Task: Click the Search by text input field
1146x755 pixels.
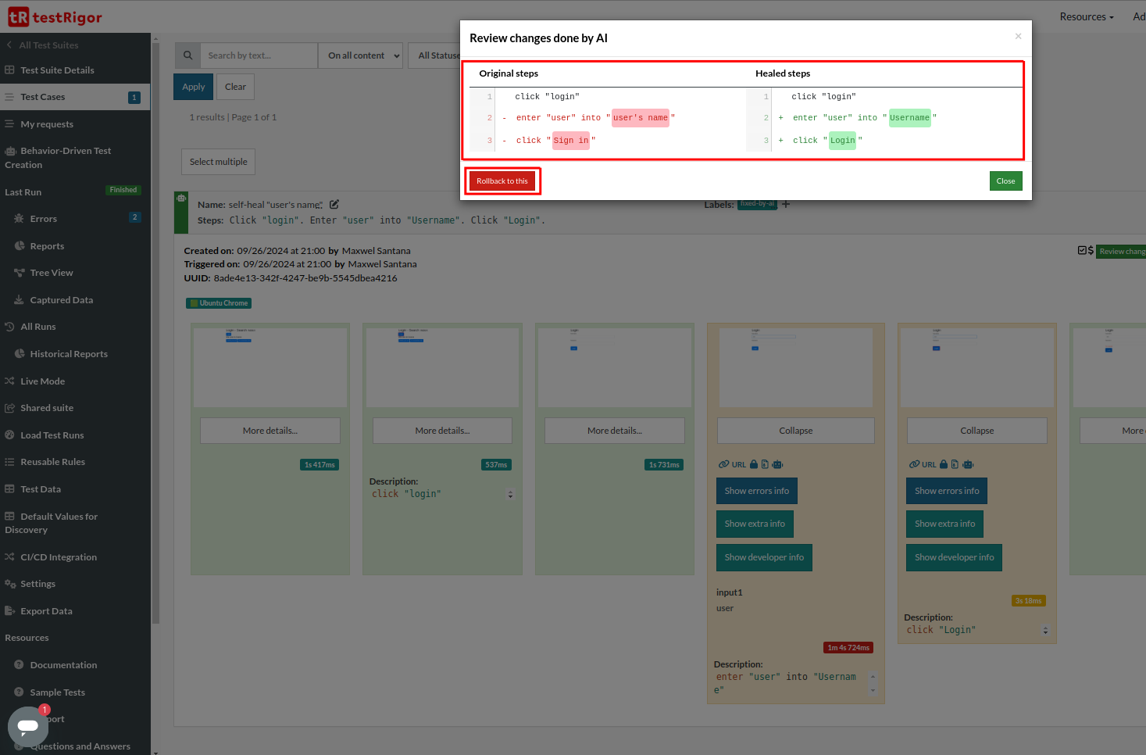Action: click(x=259, y=55)
